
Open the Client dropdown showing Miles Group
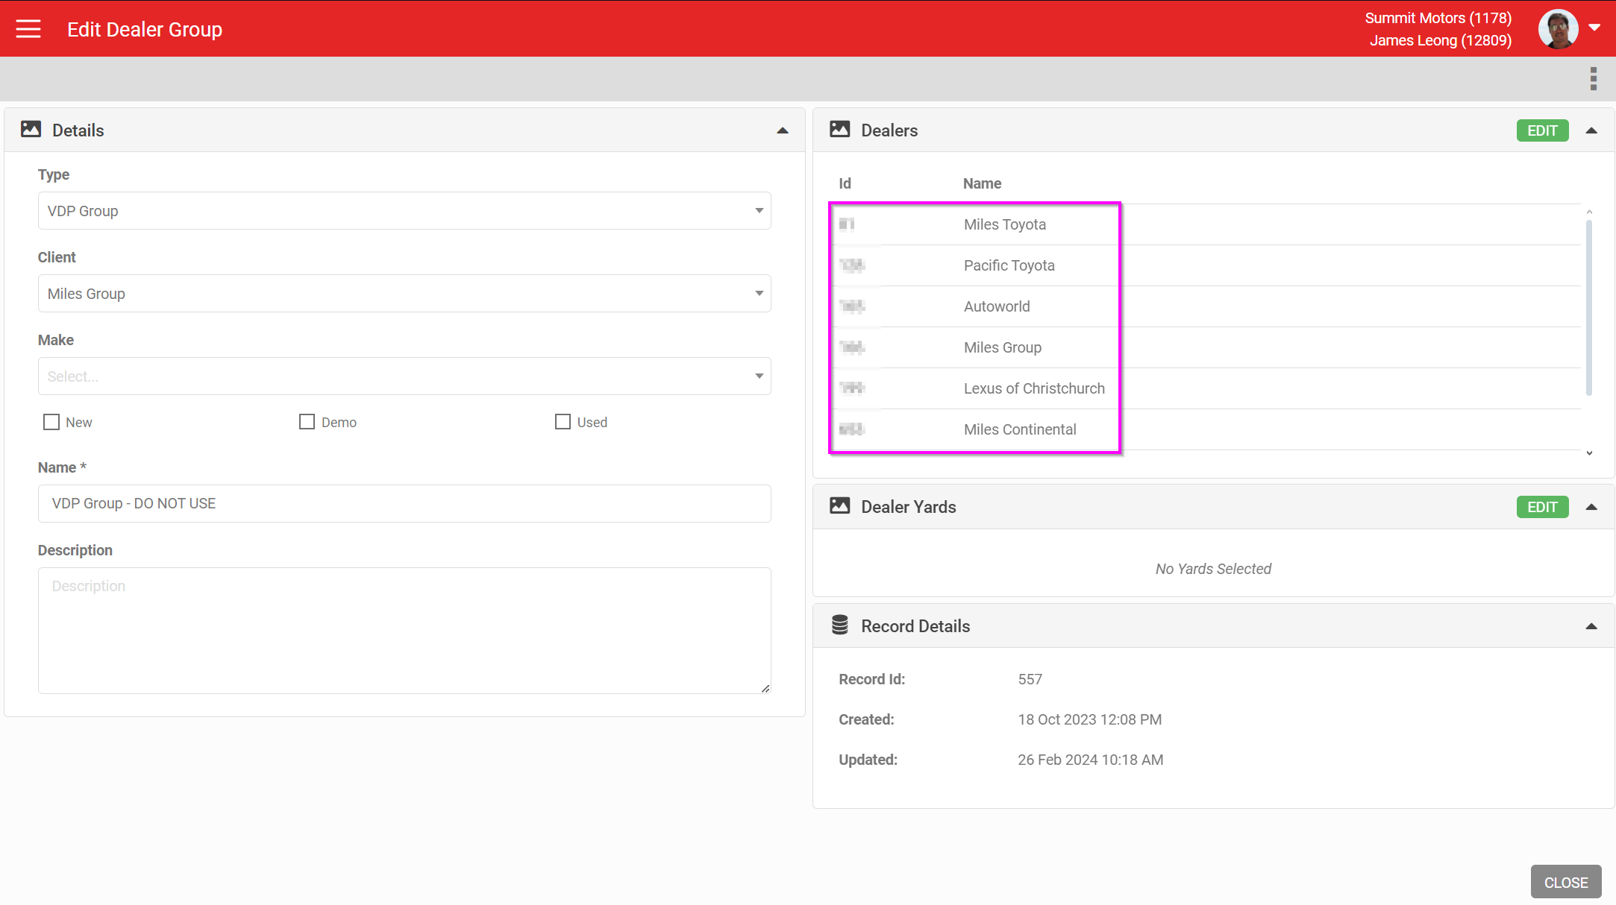pos(404,294)
